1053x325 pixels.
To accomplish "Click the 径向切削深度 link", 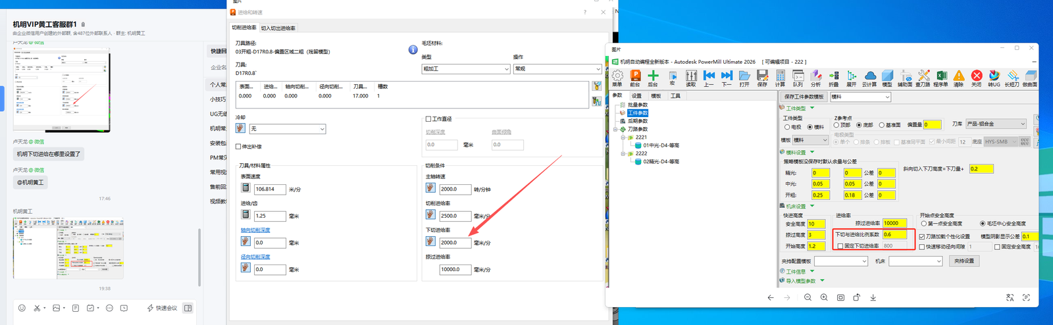I will 255,257.
